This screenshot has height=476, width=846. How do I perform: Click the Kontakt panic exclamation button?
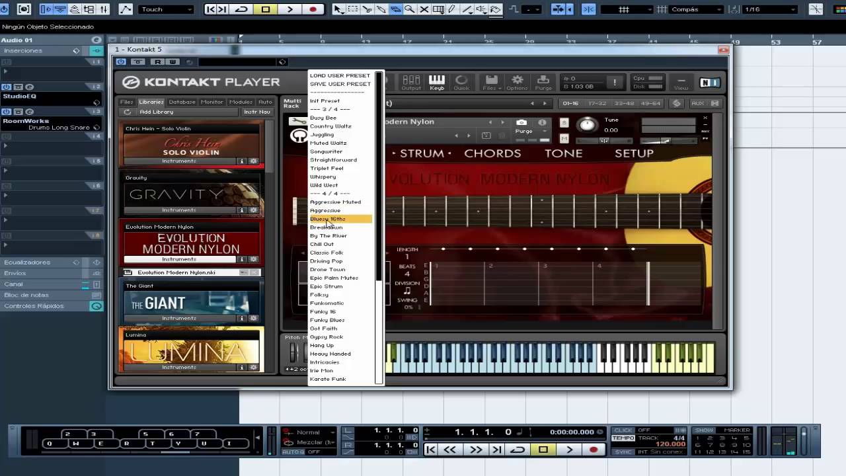(615, 82)
